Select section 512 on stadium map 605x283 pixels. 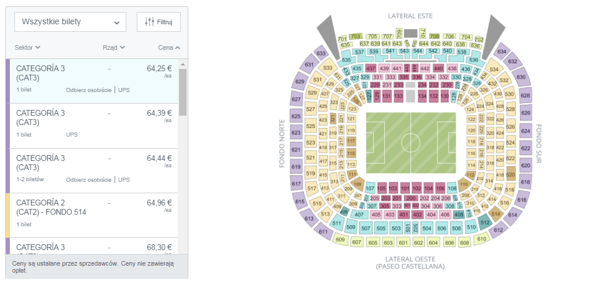485,222
